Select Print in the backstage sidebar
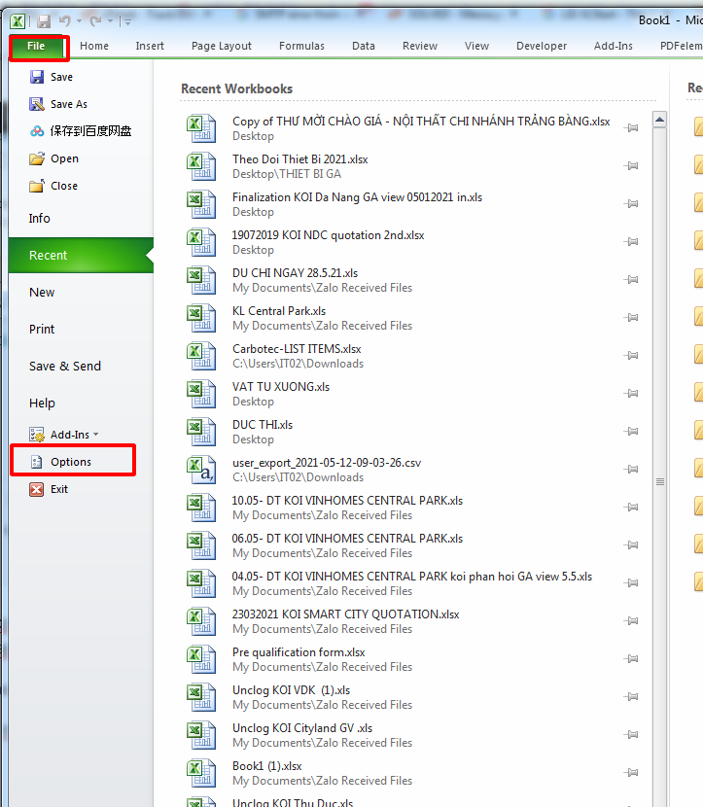Image resolution: width=703 pixels, height=807 pixels. [x=42, y=330]
